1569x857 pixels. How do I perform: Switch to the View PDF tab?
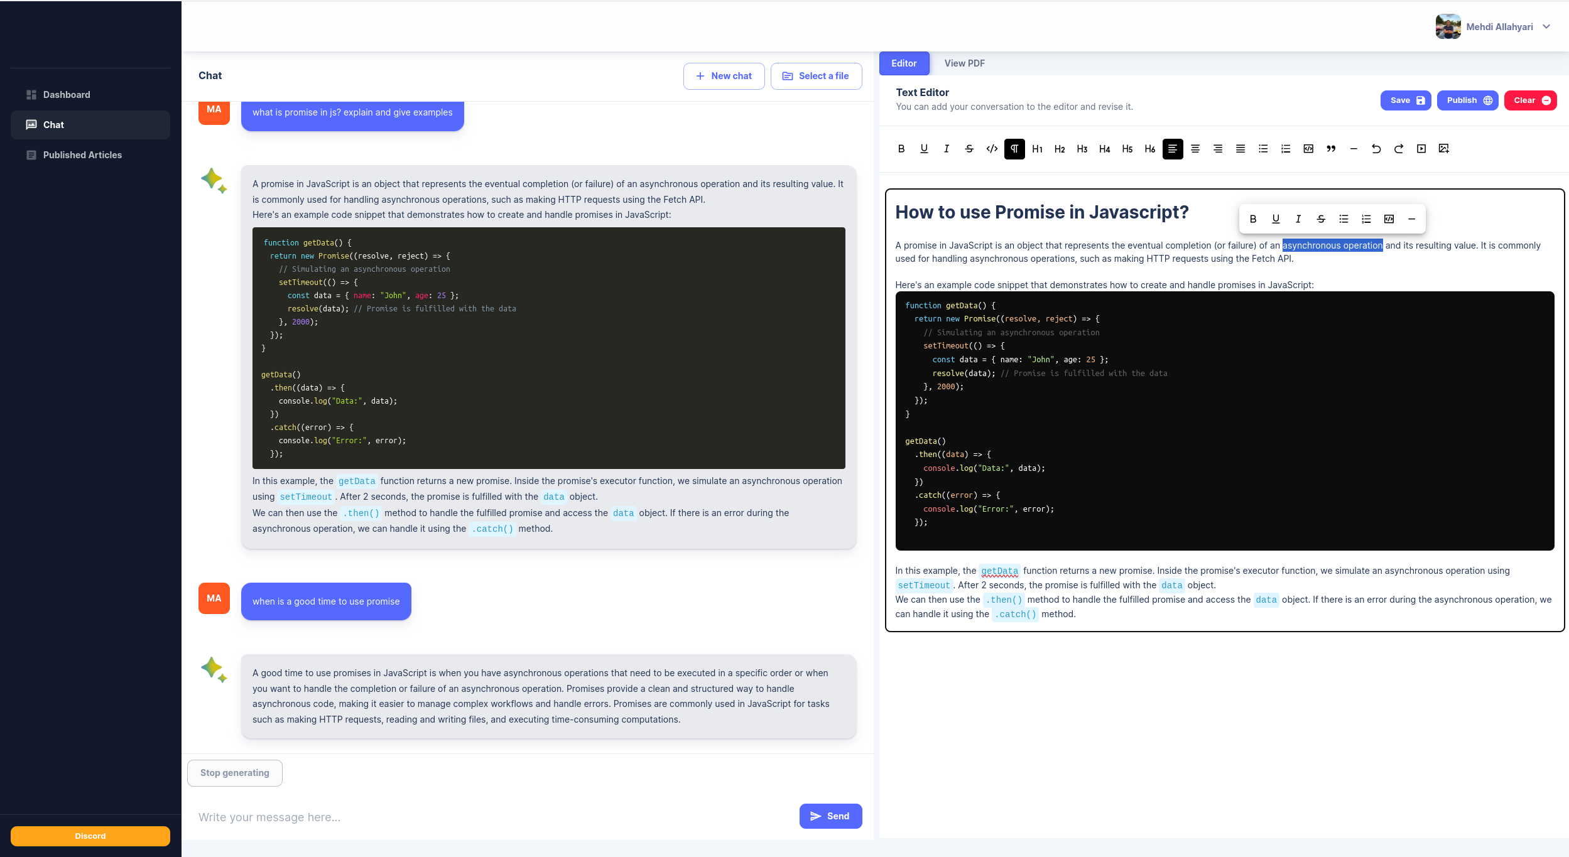(964, 63)
